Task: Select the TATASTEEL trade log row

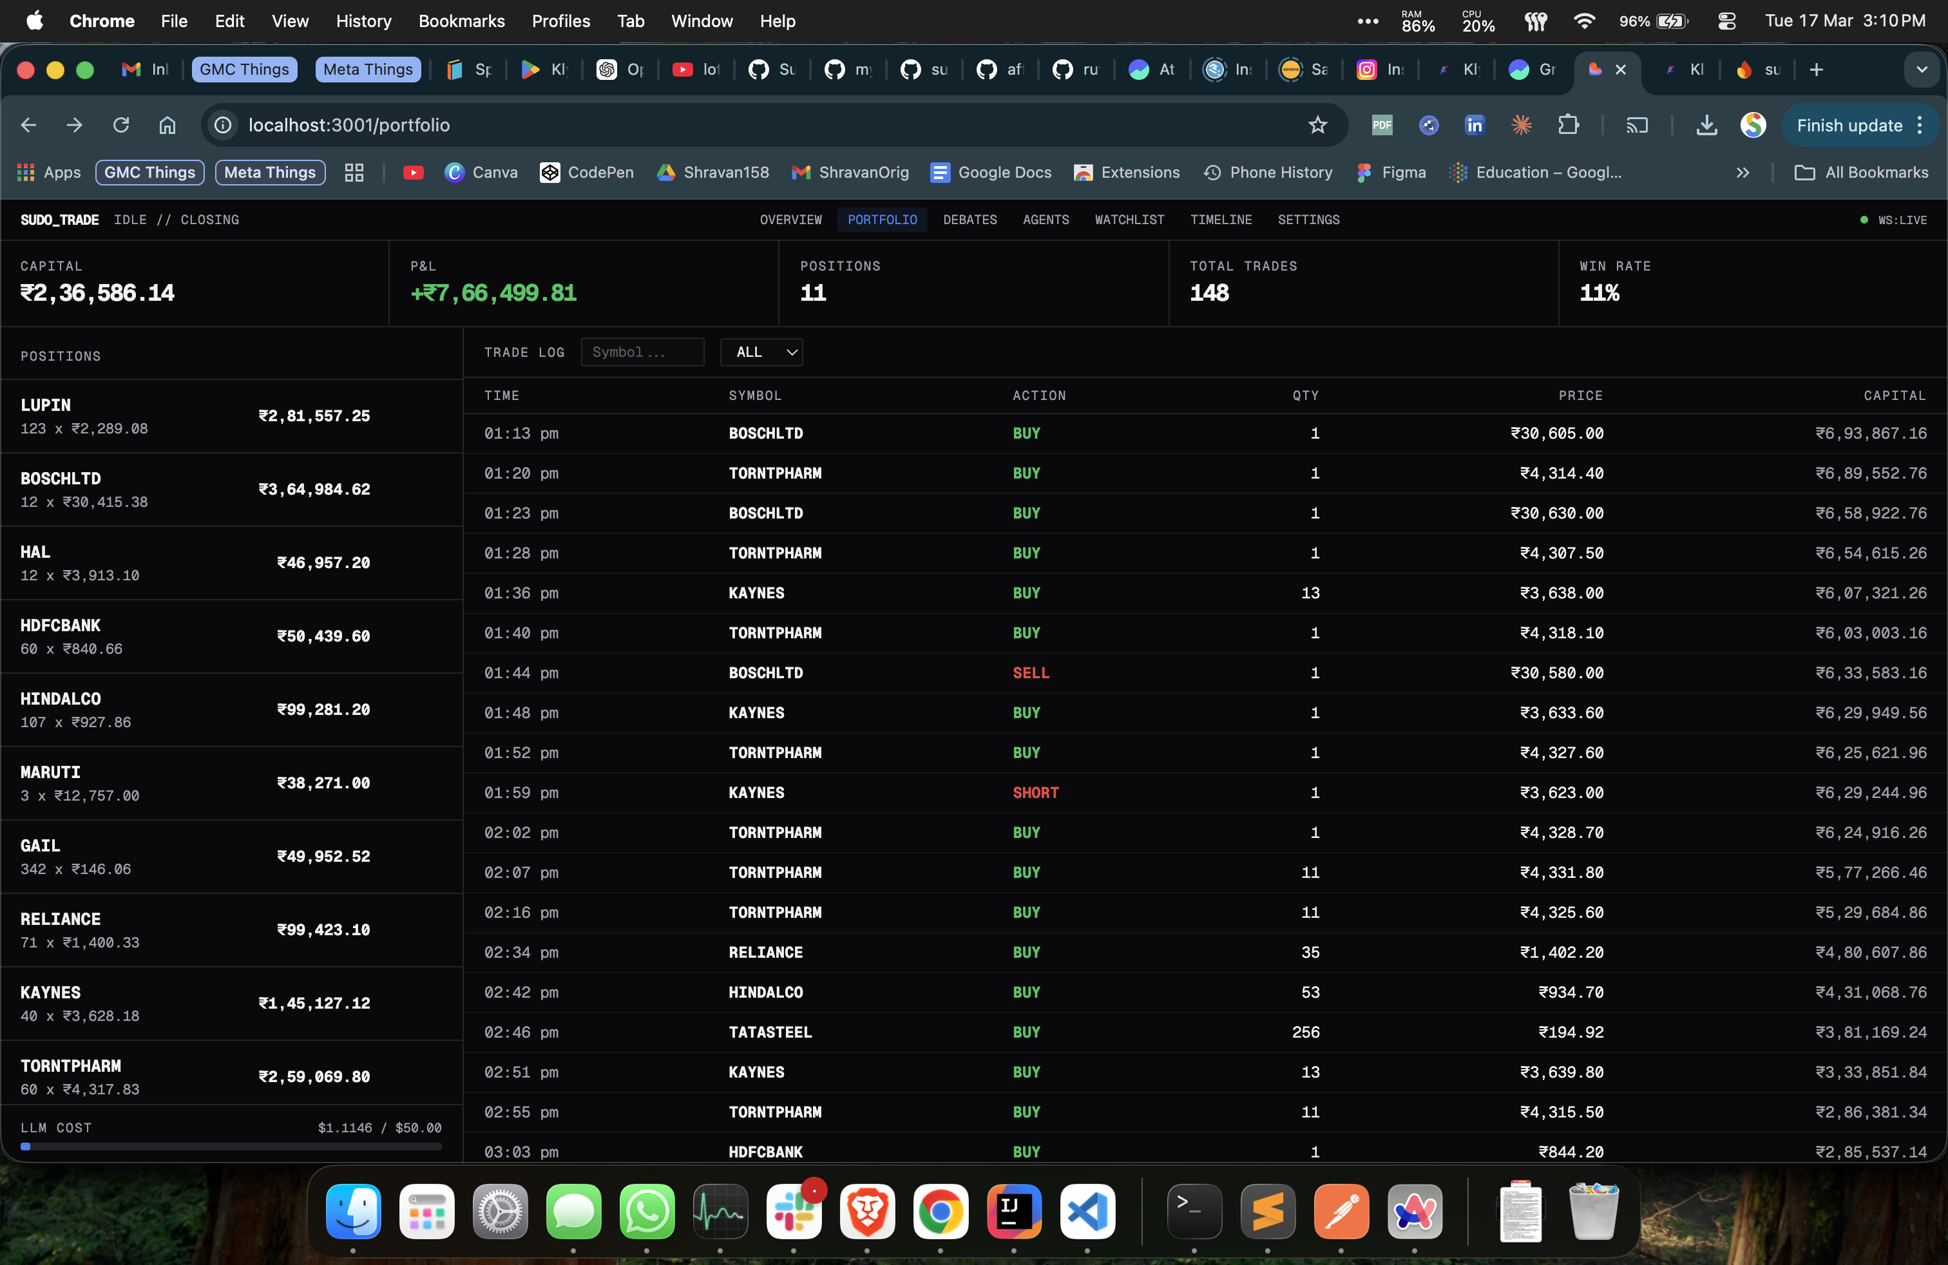Action: pos(1205,1032)
